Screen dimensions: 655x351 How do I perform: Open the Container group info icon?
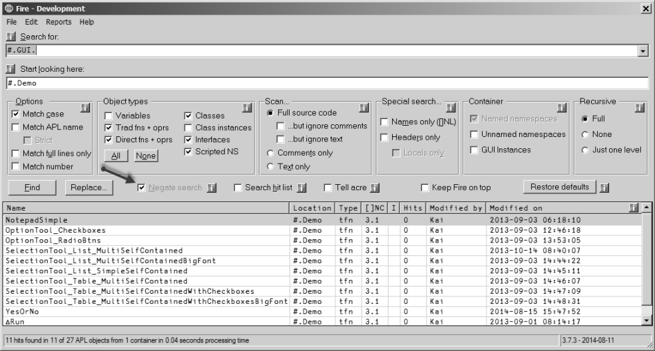click(562, 108)
